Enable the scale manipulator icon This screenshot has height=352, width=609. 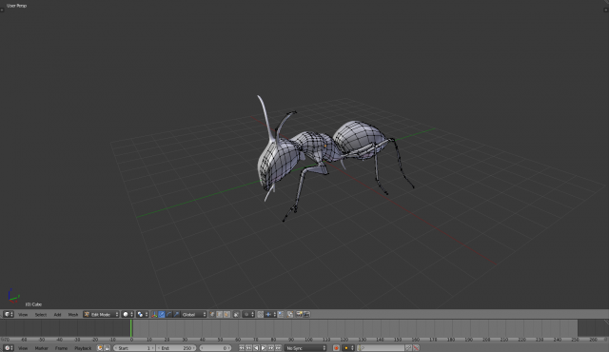click(176, 314)
